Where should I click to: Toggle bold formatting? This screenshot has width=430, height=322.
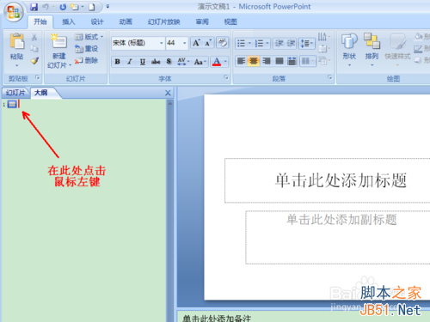[x=117, y=62]
